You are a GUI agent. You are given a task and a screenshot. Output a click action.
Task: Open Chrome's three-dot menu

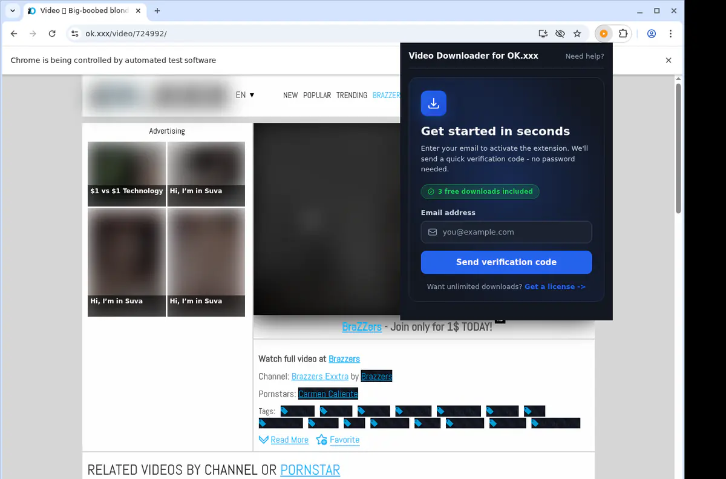click(671, 34)
